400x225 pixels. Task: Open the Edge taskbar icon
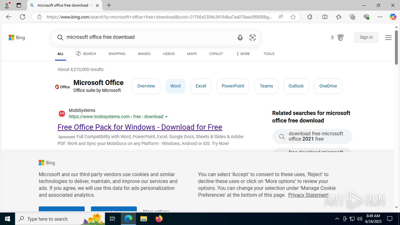coord(128,219)
